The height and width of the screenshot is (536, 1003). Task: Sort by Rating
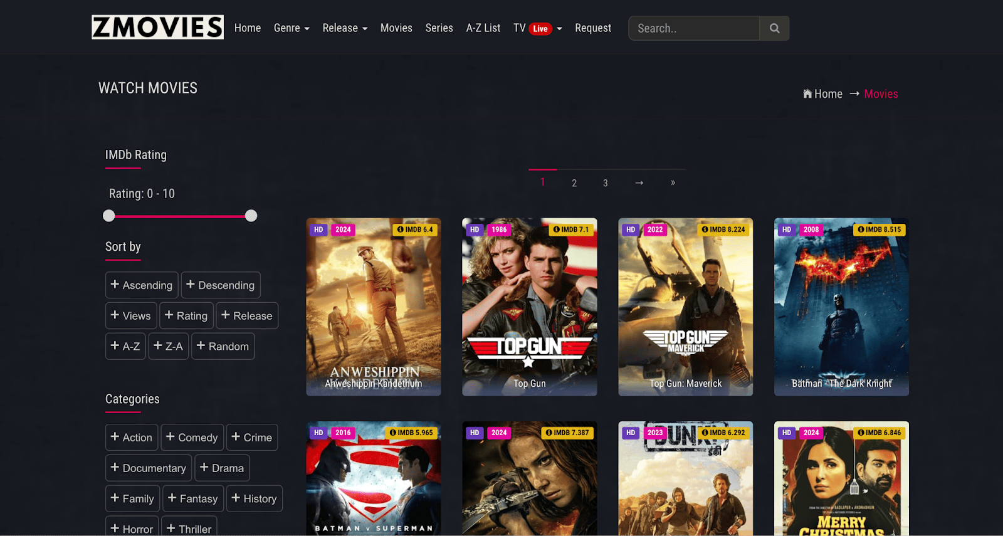point(186,316)
